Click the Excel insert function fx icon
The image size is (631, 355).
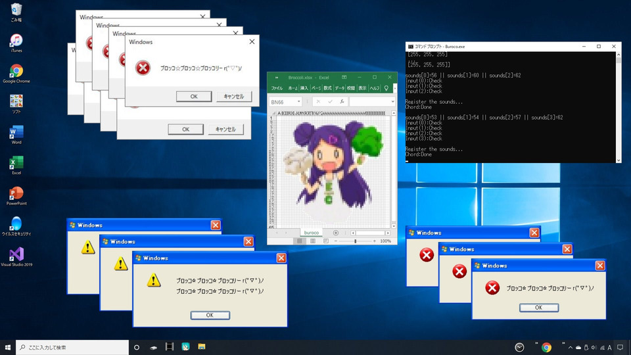point(342,102)
